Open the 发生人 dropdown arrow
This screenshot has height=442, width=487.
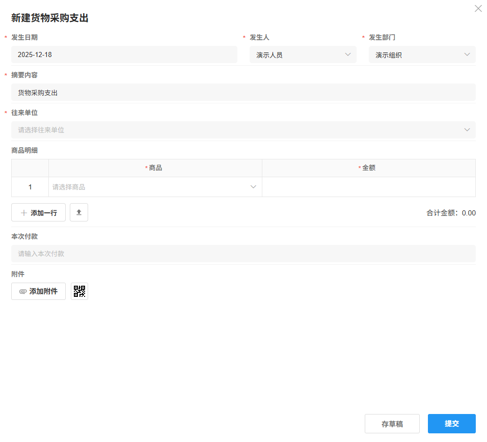click(x=348, y=54)
